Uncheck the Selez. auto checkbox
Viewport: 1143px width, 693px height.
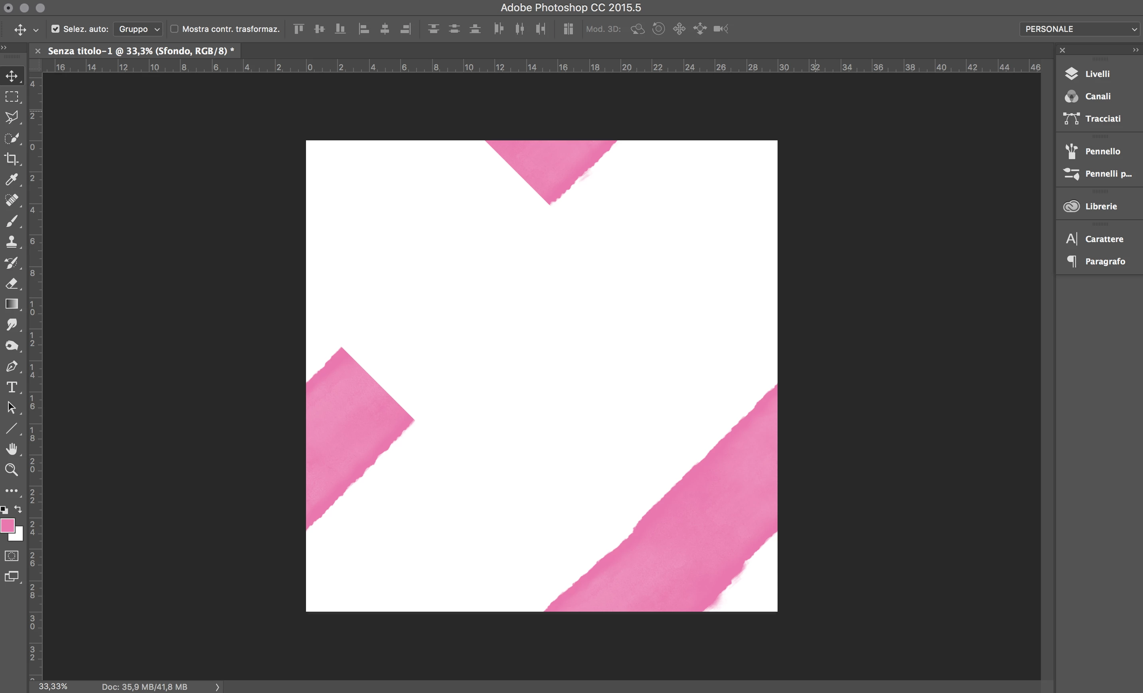coord(56,29)
